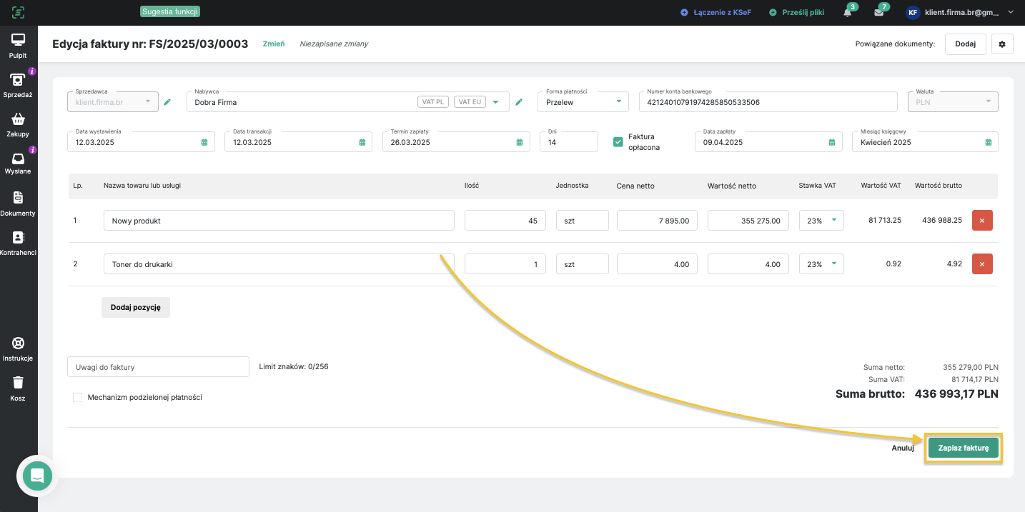This screenshot has height=512, width=1025.
Task: Open Kontrahenci section in sidebar
Action: (x=18, y=242)
